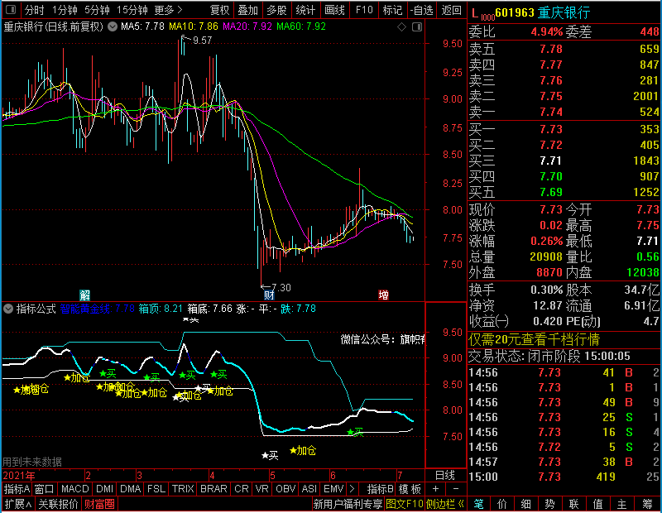Open the 多股 multi-stock view
Viewport: 662px width, 513px height.
(277, 10)
